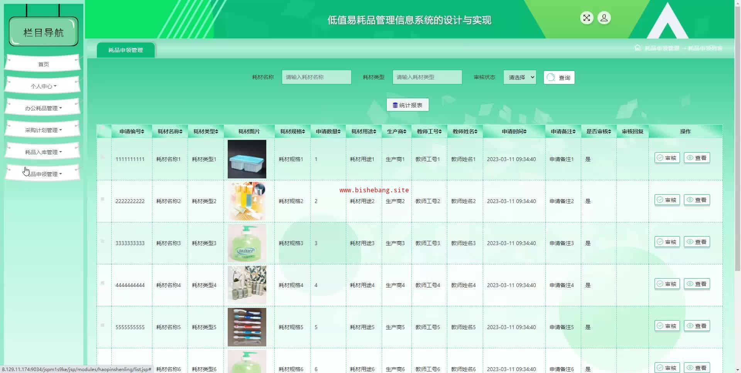Click 查看 for application 4444444444
Image resolution: width=741 pixels, height=373 pixels.
697,284
